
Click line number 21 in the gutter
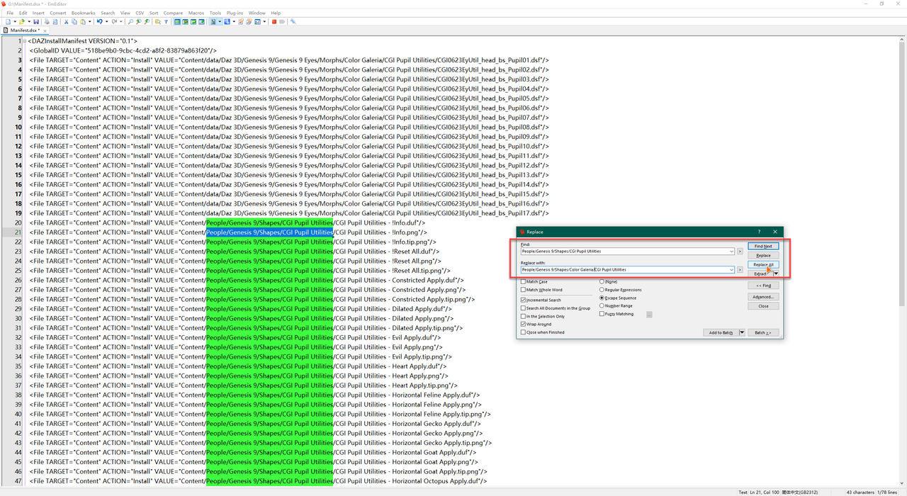point(18,232)
